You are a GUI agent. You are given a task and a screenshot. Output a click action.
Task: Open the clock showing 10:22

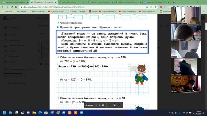point(197,113)
